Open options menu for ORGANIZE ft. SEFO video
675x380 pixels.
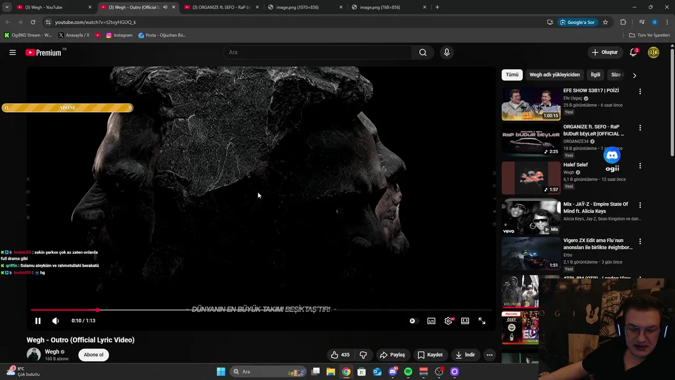pyautogui.click(x=640, y=128)
